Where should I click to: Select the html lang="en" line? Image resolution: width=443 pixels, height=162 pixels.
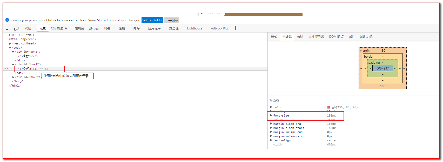[x=22, y=39]
